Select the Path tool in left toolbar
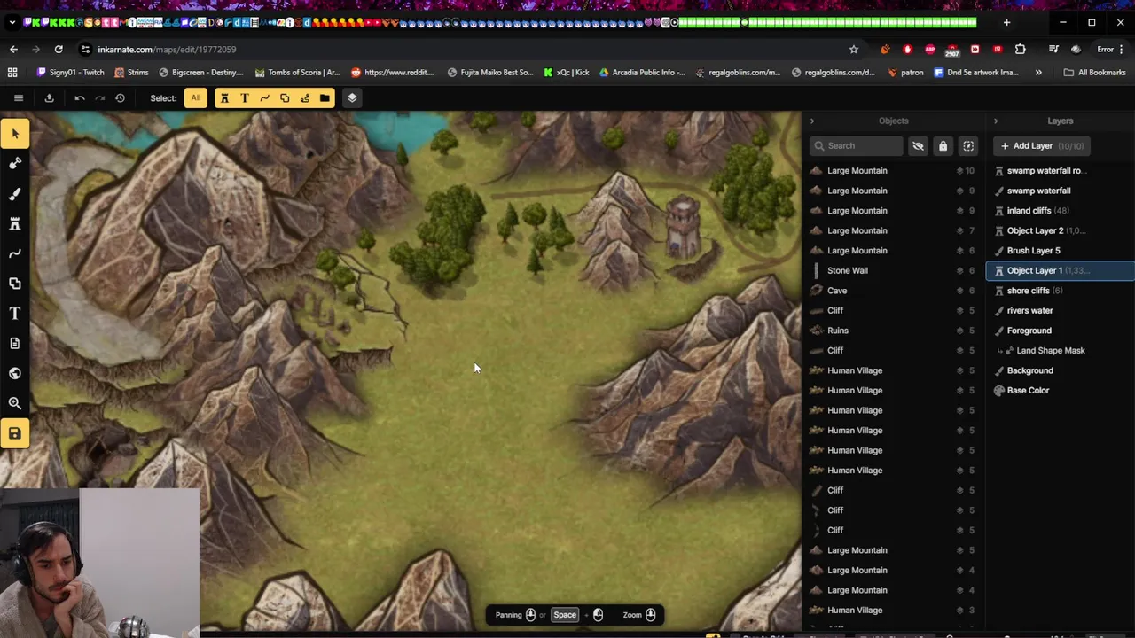The image size is (1135, 638). click(x=15, y=253)
